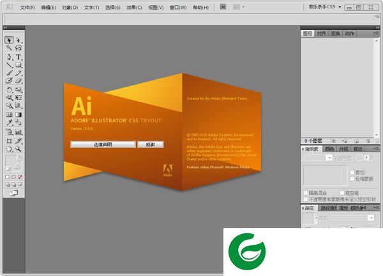This screenshot has height=276, width=383.
Task: Click the 感谢 button on splash screen
Action: [x=151, y=145]
